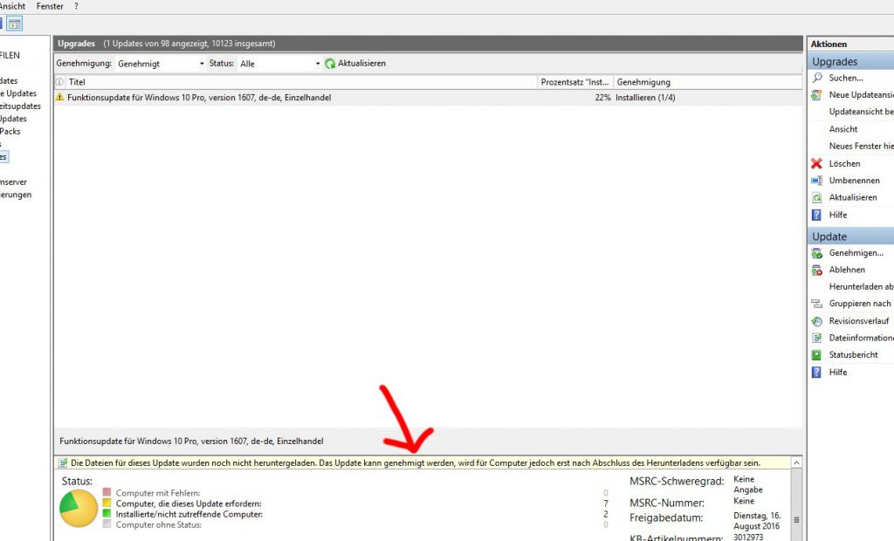This screenshot has height=541, width=894.
Task: Select the Funktionsupdate für Windows 10 Pro list row
Action: (x=428, y=98)
